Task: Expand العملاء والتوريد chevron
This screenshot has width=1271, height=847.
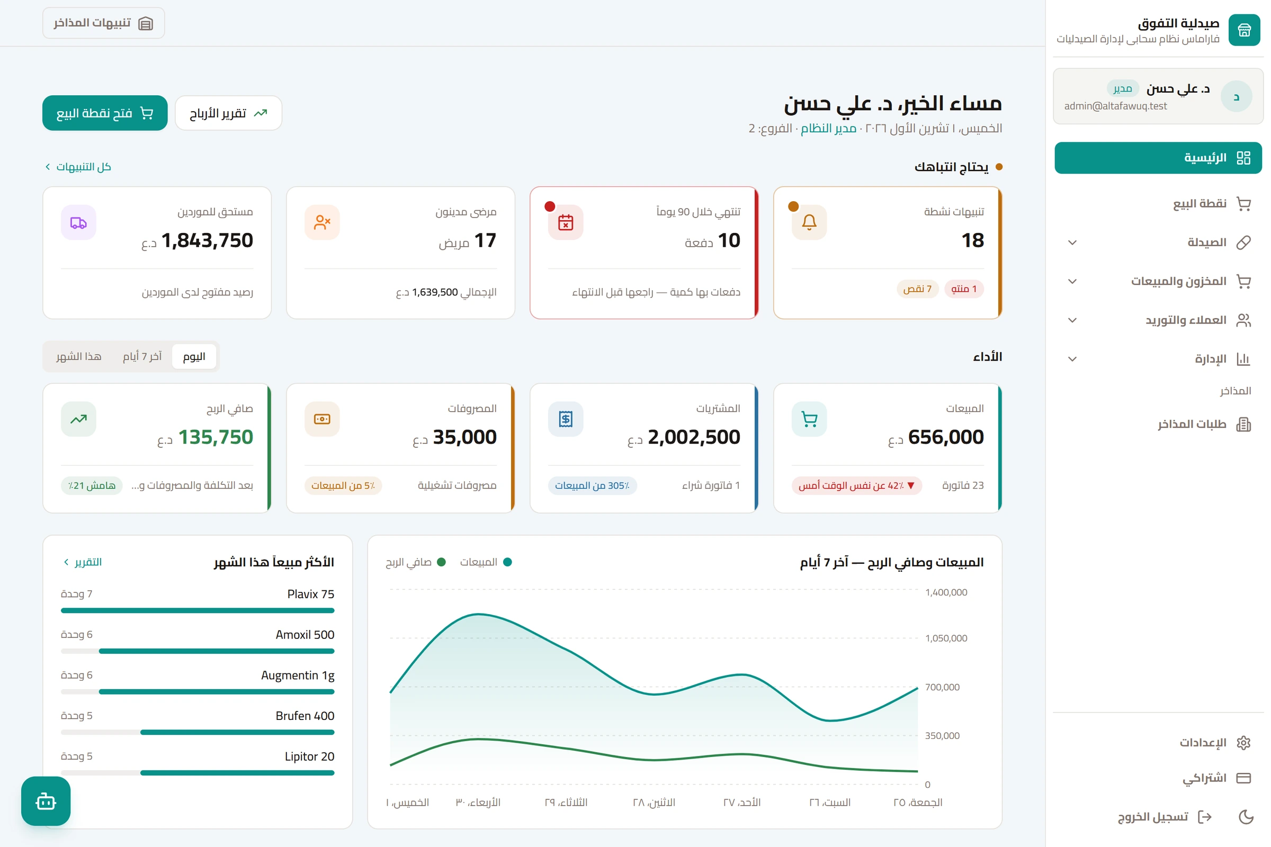Action: [x=1073, y=320]
